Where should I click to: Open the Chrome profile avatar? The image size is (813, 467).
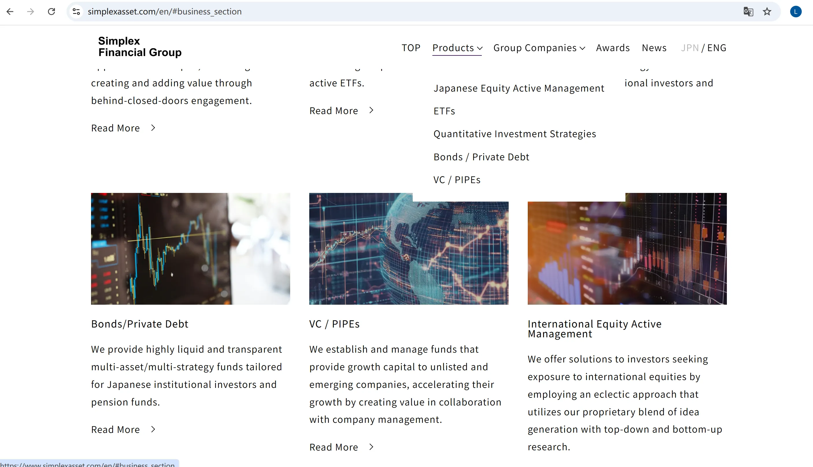point(796,12)
